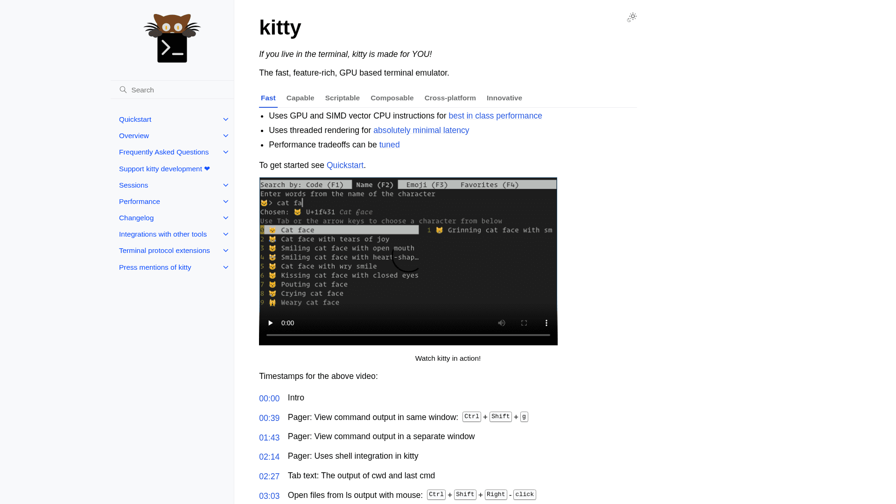Click the heart next to Support kitty development
The width and height of the screenshot is (896, 504).
(207, 168)
